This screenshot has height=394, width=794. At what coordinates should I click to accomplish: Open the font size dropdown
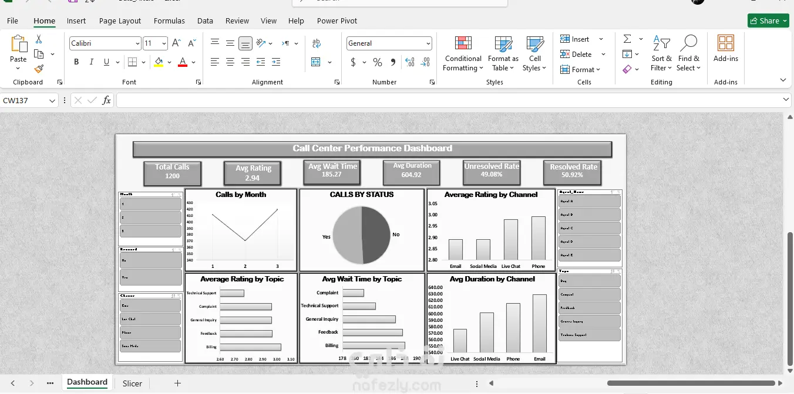tap(164, 43)
